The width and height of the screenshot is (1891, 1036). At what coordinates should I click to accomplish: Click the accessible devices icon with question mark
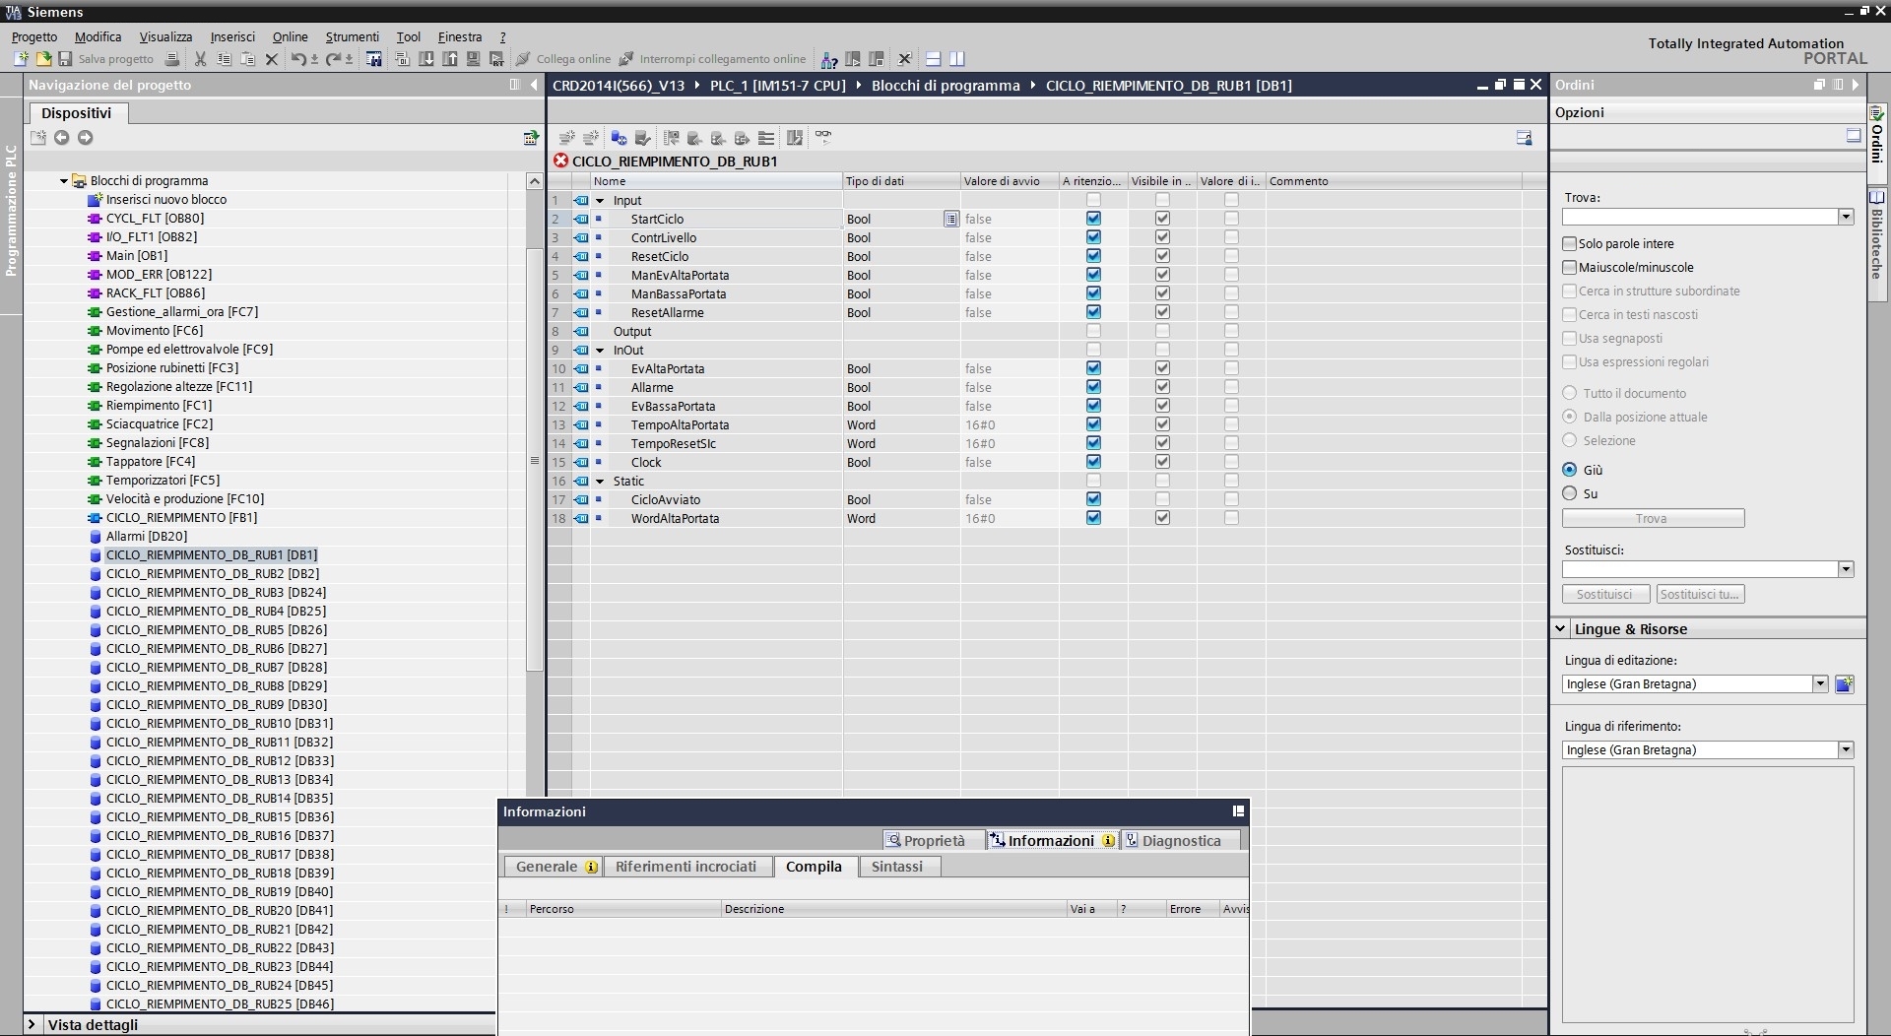830,59
